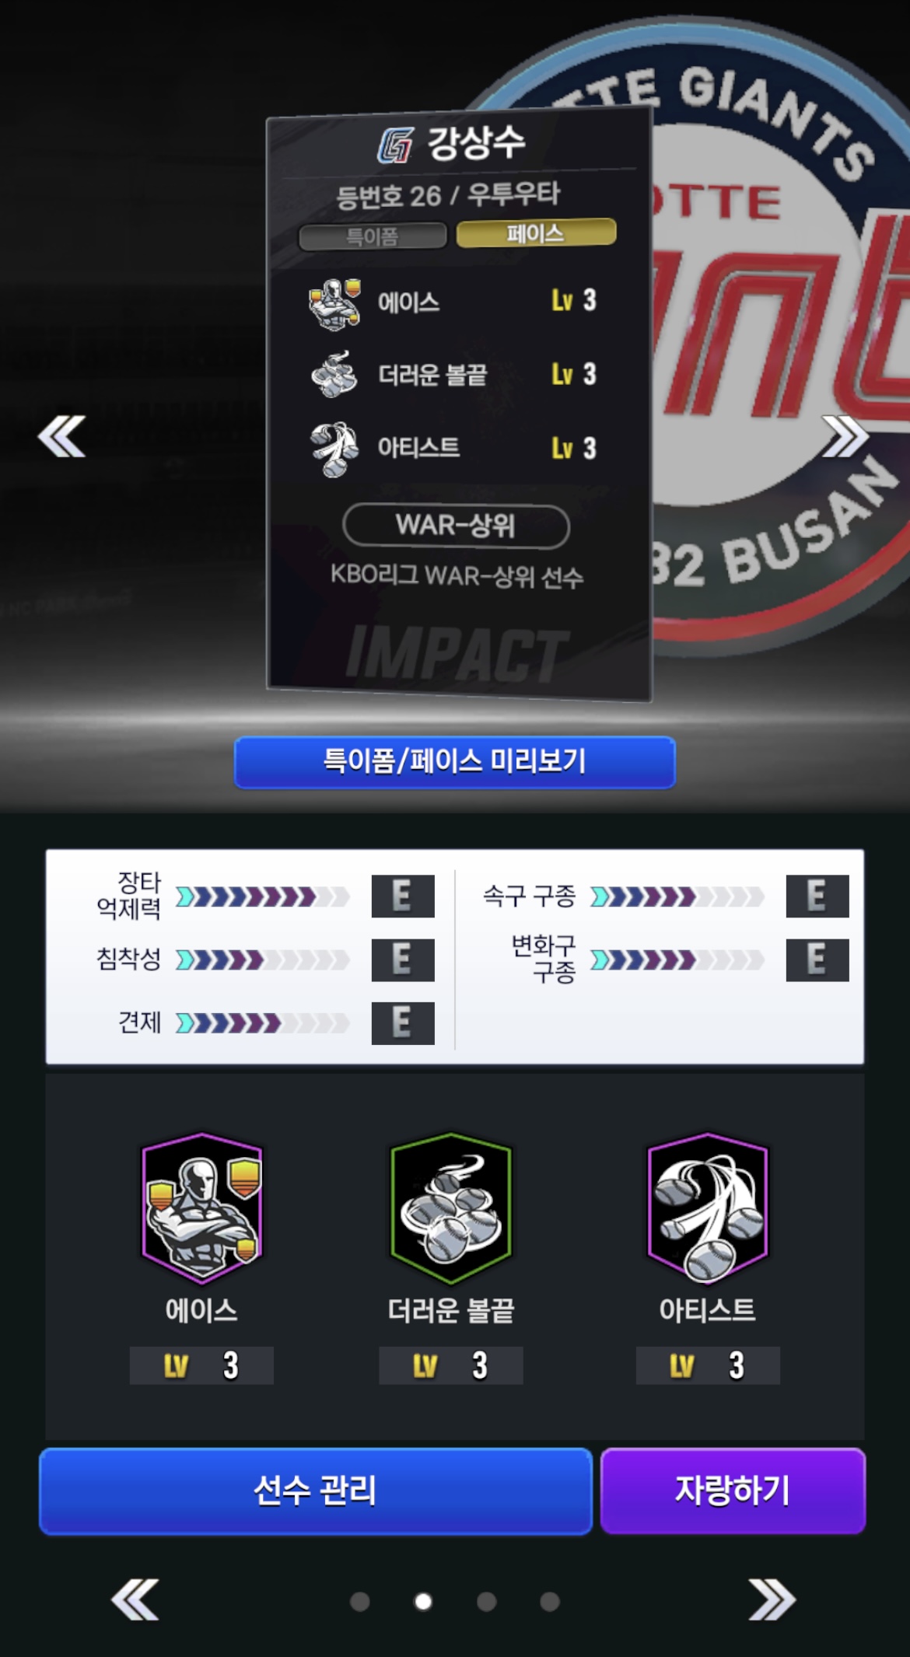Viewport: 910px width, 1657px height.
Task: Tap the 아티스트 skill badge icon
Action: (x=708, y=1208)
